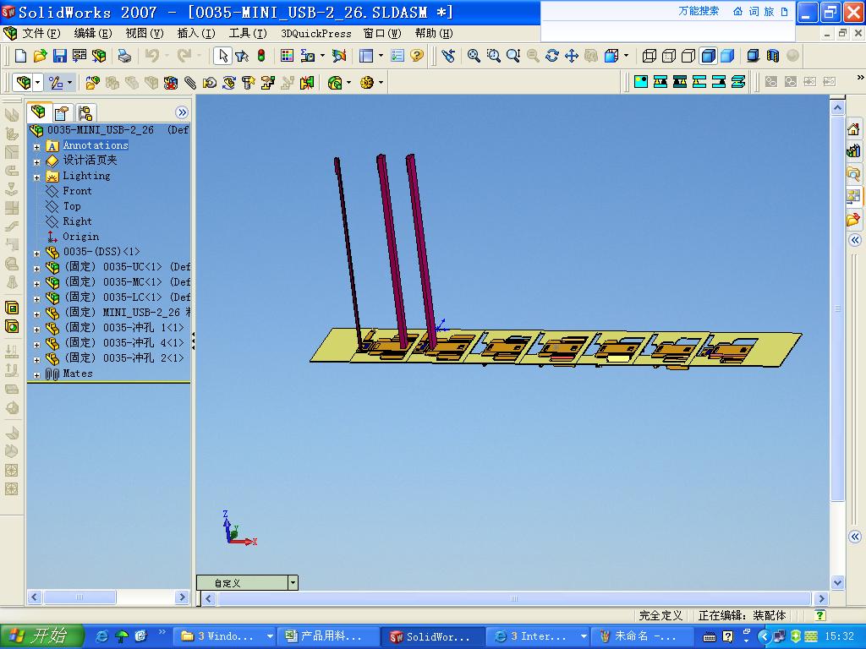Expand the Lighting tree node
The width and height of the screenshot is (866, 649).
click(37, 177)
